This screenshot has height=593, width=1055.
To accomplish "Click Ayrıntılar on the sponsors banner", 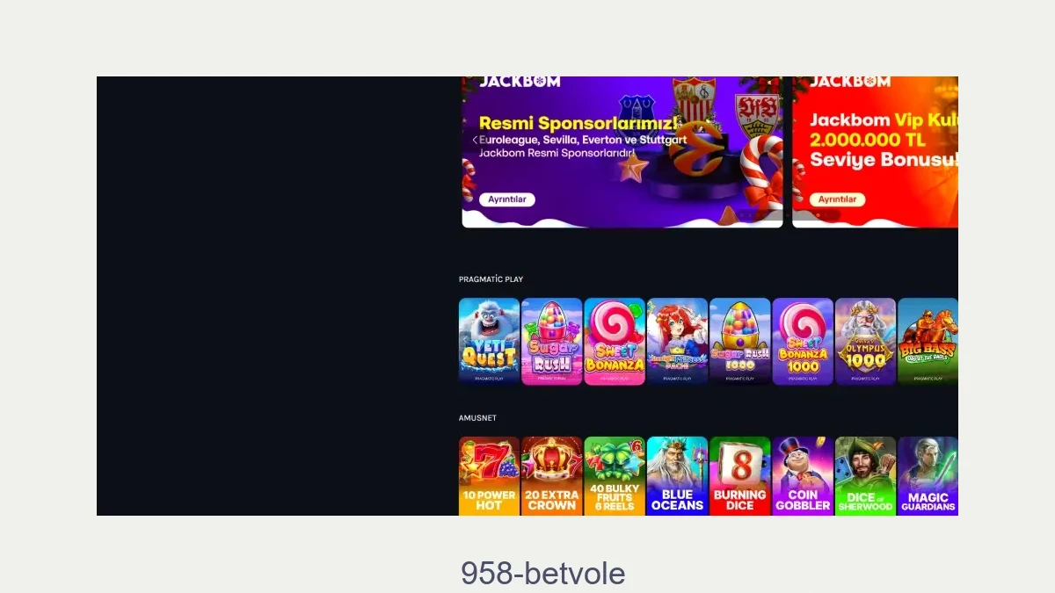I will [507, 199].
